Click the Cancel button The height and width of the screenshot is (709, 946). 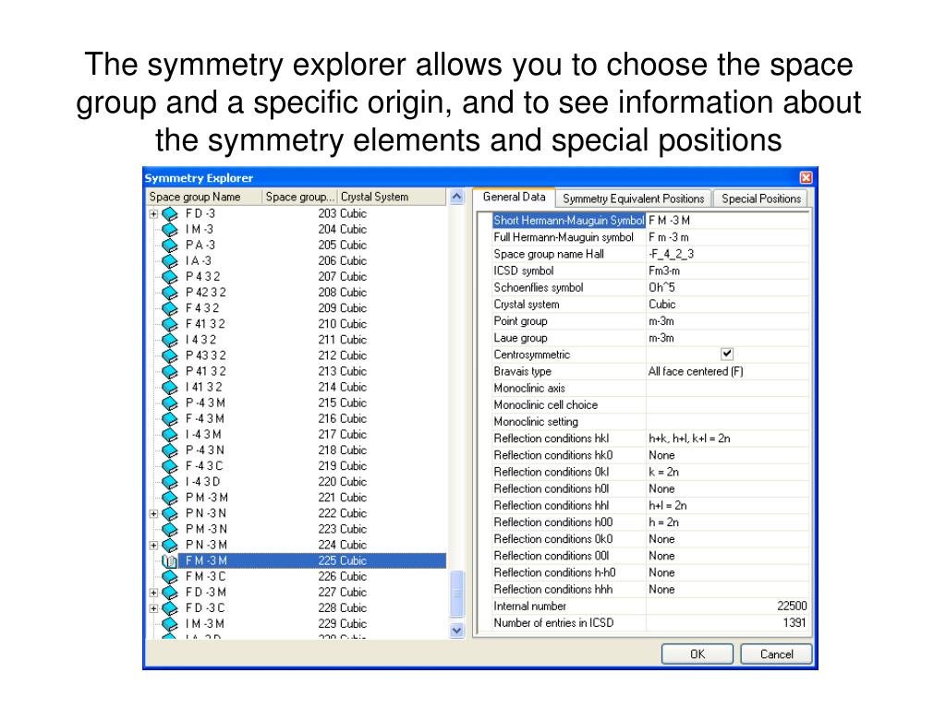[776, 655]
